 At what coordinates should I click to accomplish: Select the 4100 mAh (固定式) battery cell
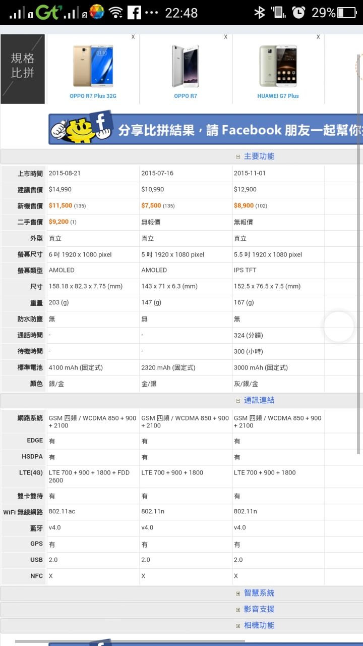76,367
